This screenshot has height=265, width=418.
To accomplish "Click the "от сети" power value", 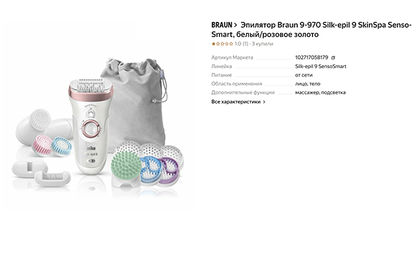I will click(x=304, y=75).
